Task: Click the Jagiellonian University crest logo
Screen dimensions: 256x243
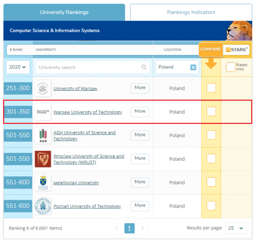Action: tap(43, 182)
